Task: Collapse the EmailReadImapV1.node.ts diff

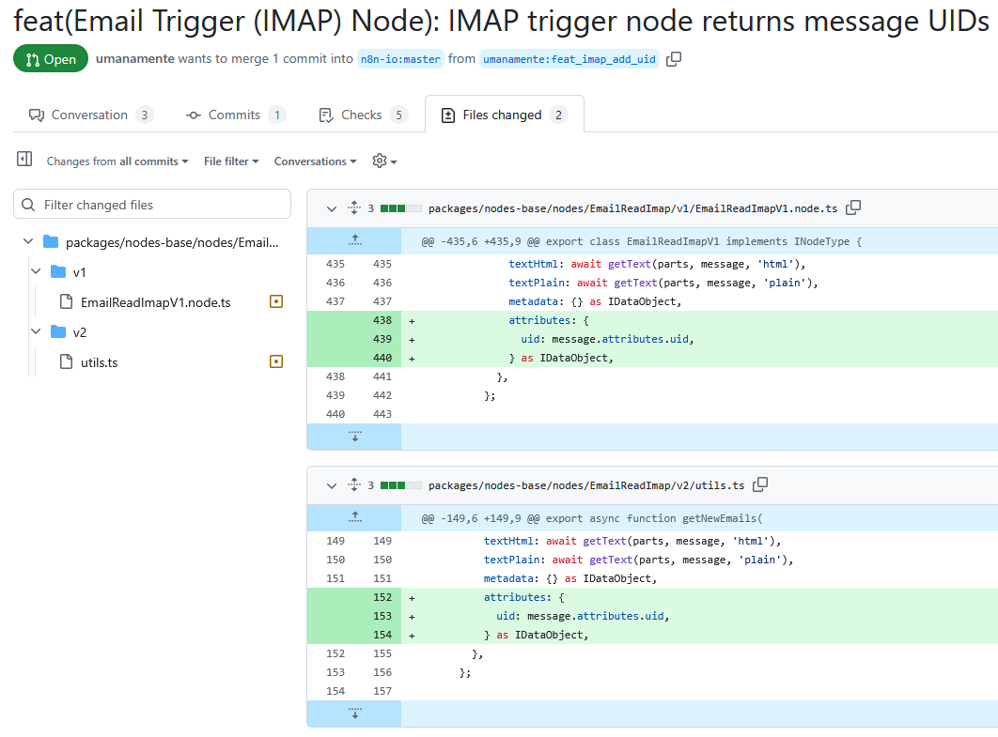Action: pos(331,208)
